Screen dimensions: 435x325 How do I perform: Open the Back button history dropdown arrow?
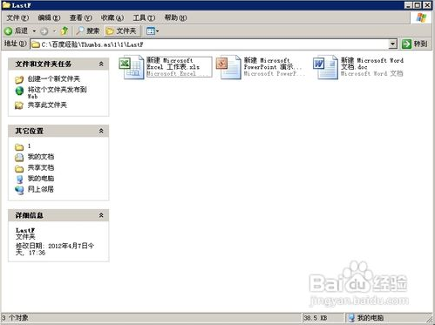[34, 31]
